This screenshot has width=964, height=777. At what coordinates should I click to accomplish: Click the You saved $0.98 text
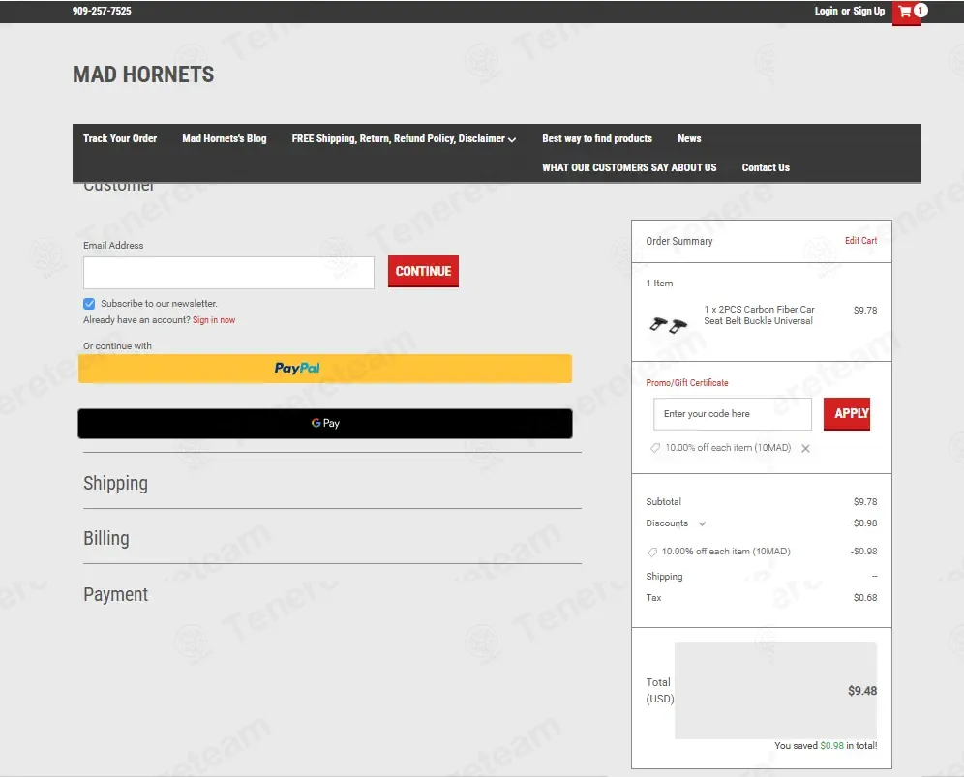pyautogui.click(x=826, y=746)
